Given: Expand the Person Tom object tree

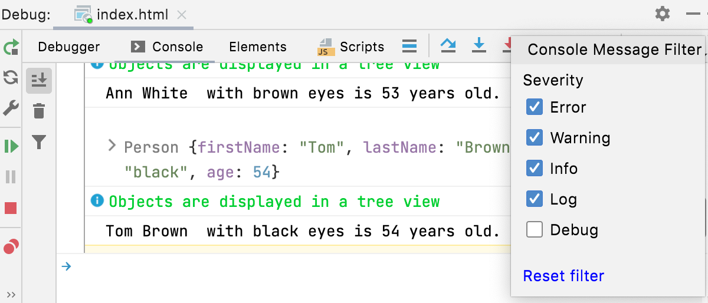Looking at the screenshot, I should pos(112,146).
